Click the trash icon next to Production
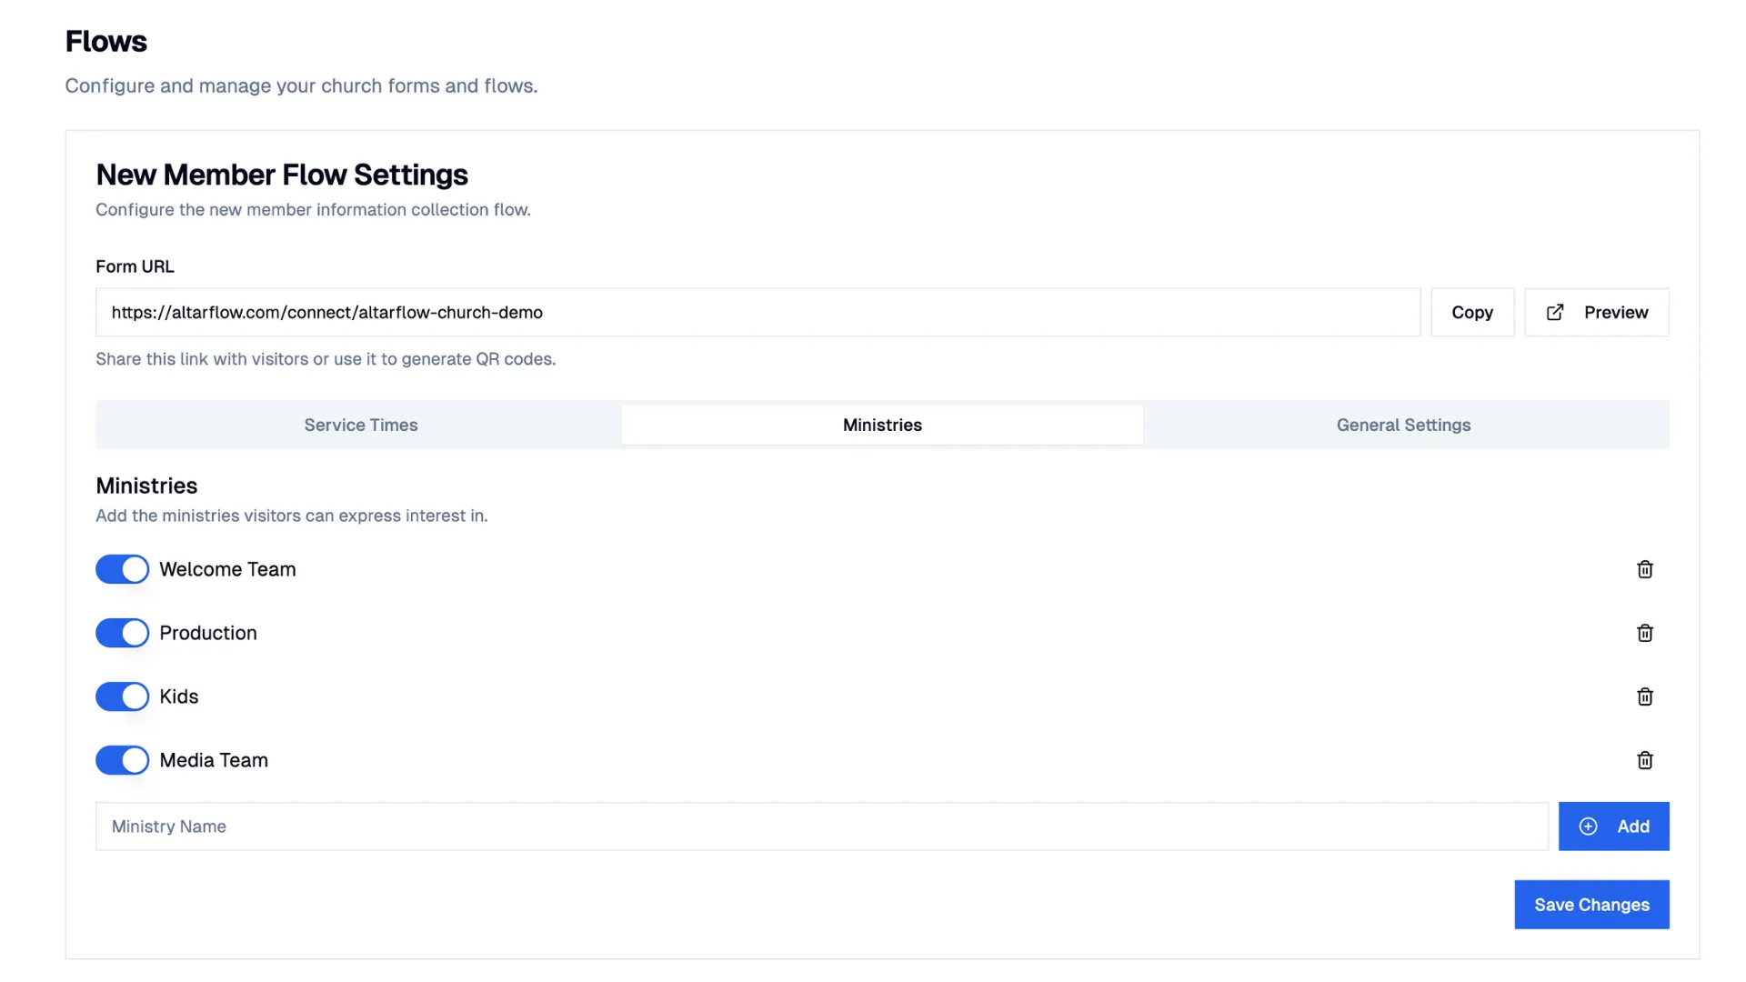 click(x=1644, y=633)
